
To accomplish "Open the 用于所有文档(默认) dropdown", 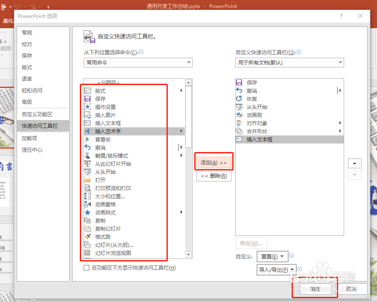I will (289, 62).
